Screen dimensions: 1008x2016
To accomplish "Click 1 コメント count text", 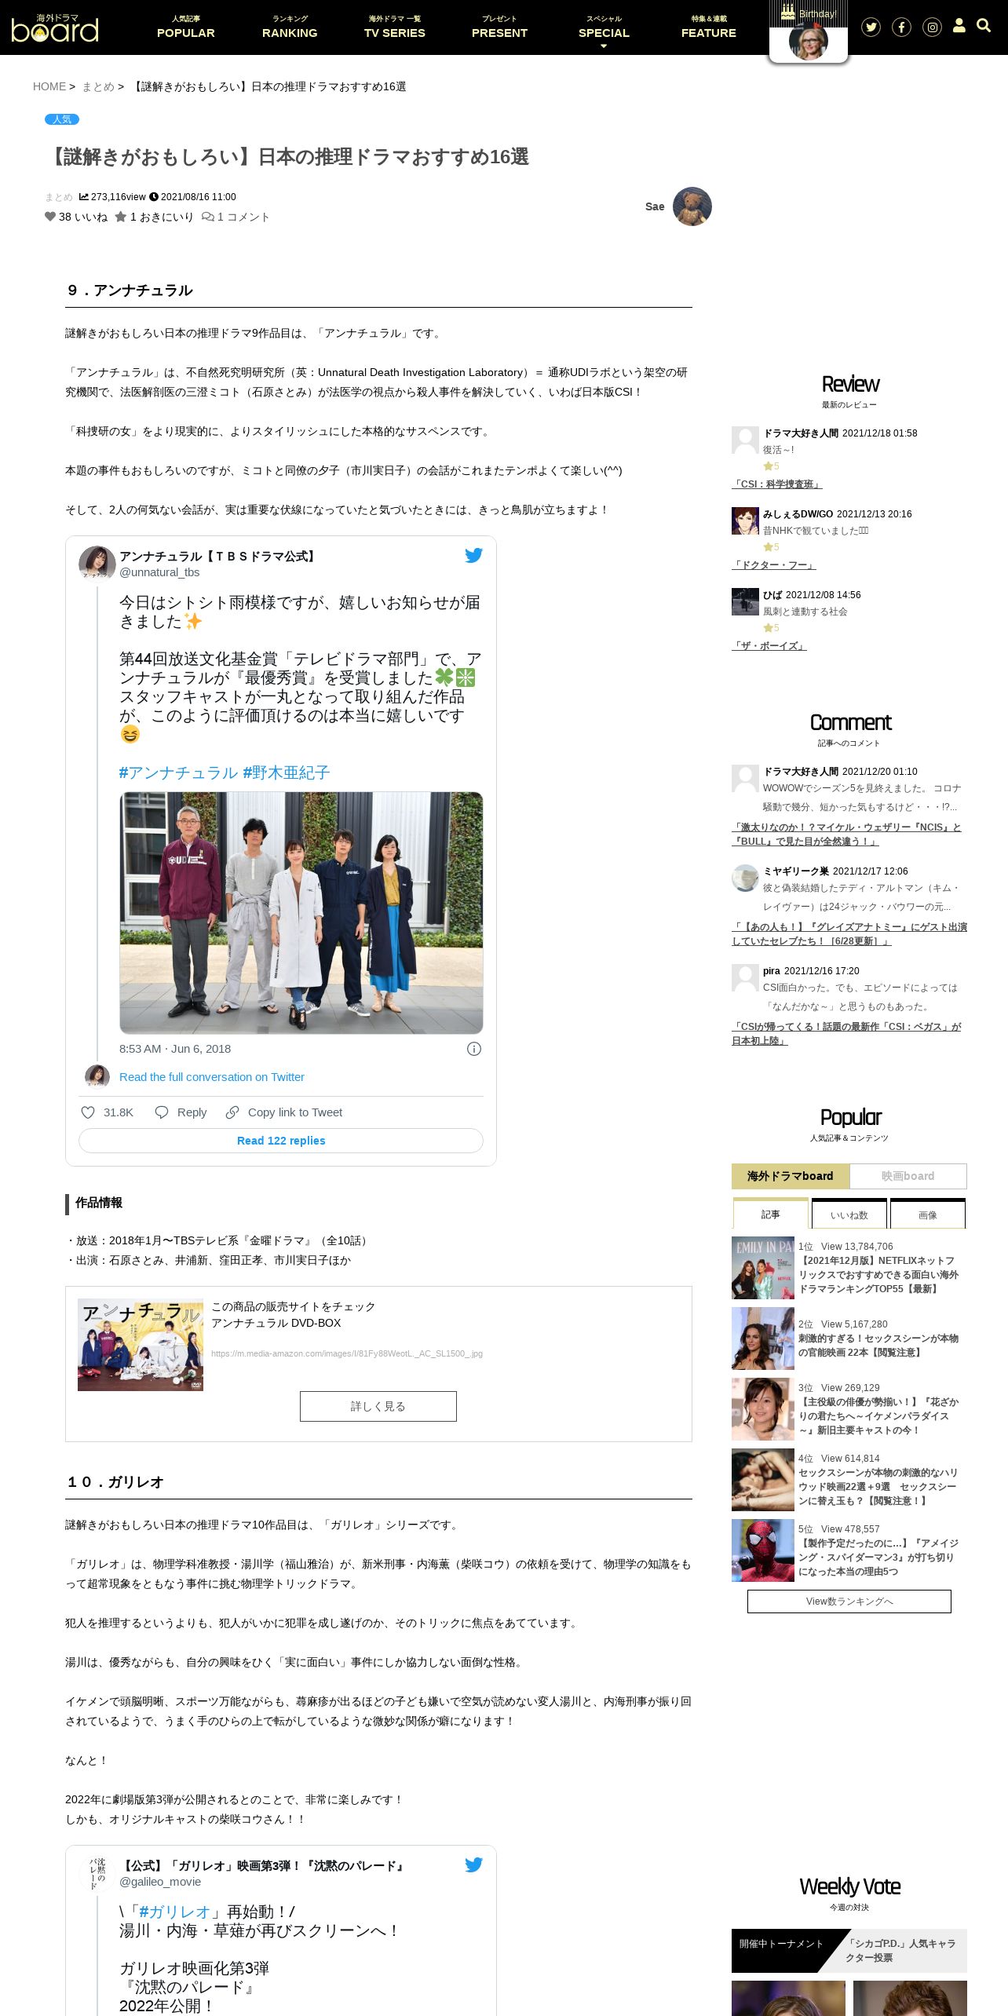I will pyautogui.click(x=243, y=217).
